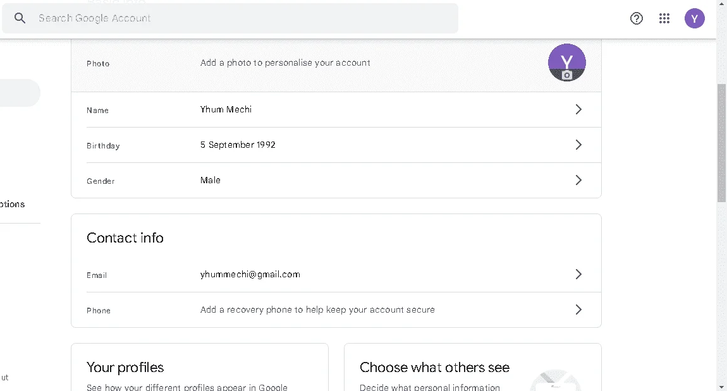The image size is (727, 391).
Task: Open the Google apps grid icon
Action: pos(664,18)
